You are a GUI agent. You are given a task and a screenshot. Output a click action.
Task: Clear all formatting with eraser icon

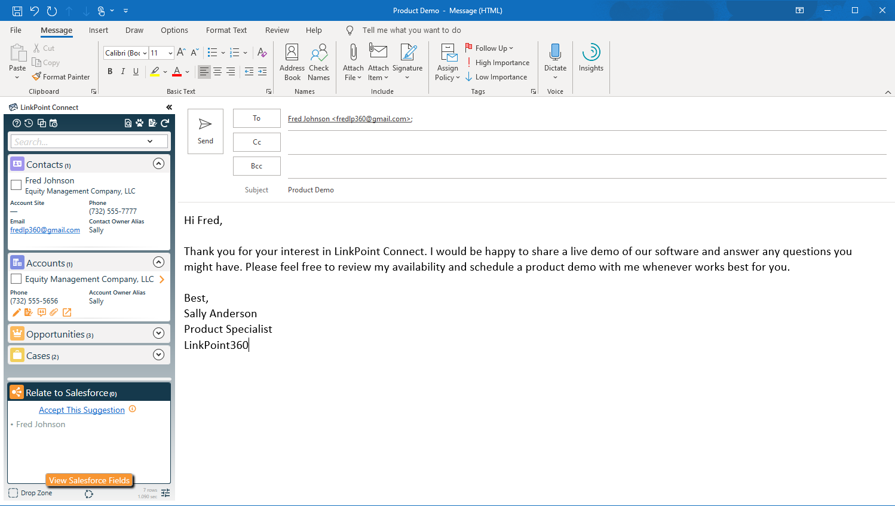click(x=262, y=53)
